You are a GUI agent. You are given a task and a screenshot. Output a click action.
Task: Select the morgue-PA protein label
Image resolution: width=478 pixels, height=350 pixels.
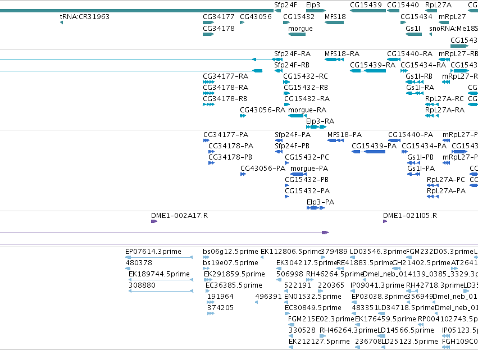coord(309,169)
